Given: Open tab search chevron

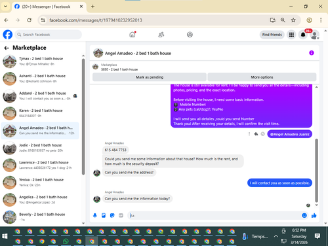Looking at the screenshot, I should (5, 7).
